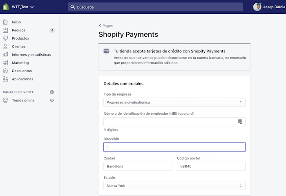Add a sales channel with plus icon

[x=52, y=92]
